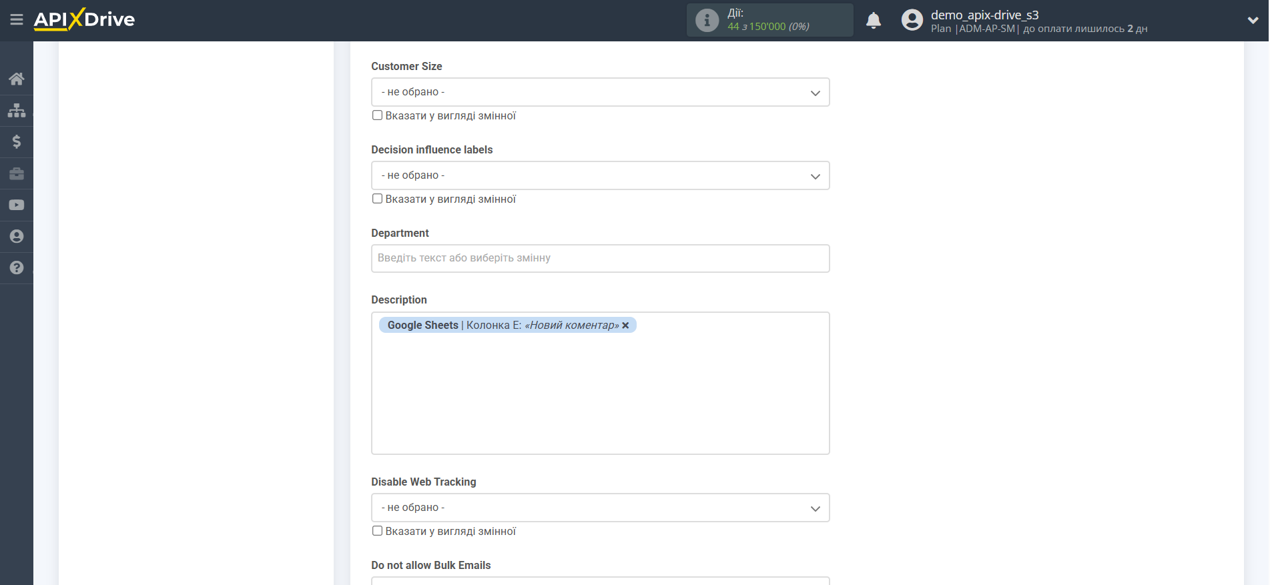Click the Customer Size field label

pos(406,66)
